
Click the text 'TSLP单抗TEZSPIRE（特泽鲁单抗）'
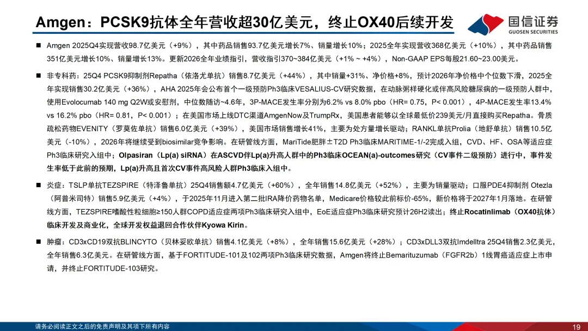tap(128, 185)
